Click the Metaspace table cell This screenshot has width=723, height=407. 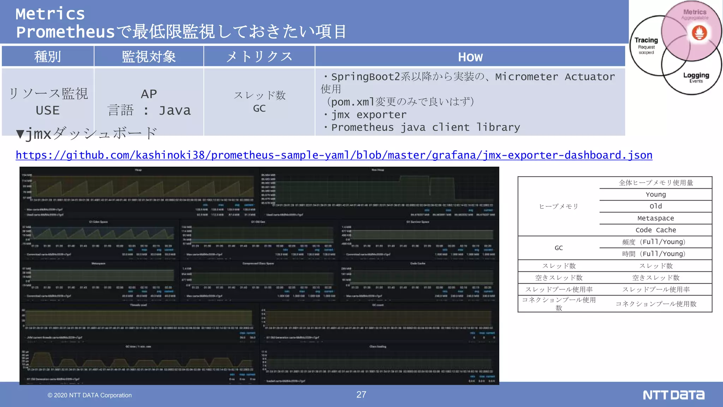tap(656, 218)
